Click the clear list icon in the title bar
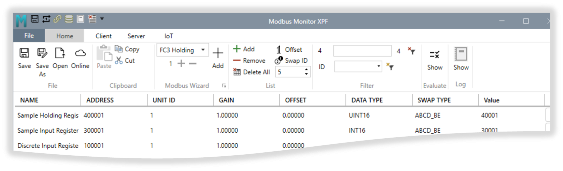Image resolution: width=563 pixels, height=171 pixels. click(x=92, y=19)
